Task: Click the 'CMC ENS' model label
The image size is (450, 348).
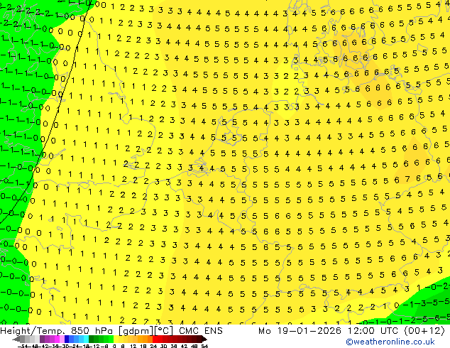Action: point(201,331)
